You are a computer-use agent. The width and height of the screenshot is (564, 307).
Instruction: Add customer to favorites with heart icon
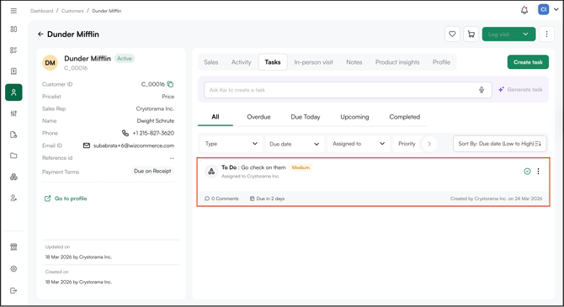452,34
